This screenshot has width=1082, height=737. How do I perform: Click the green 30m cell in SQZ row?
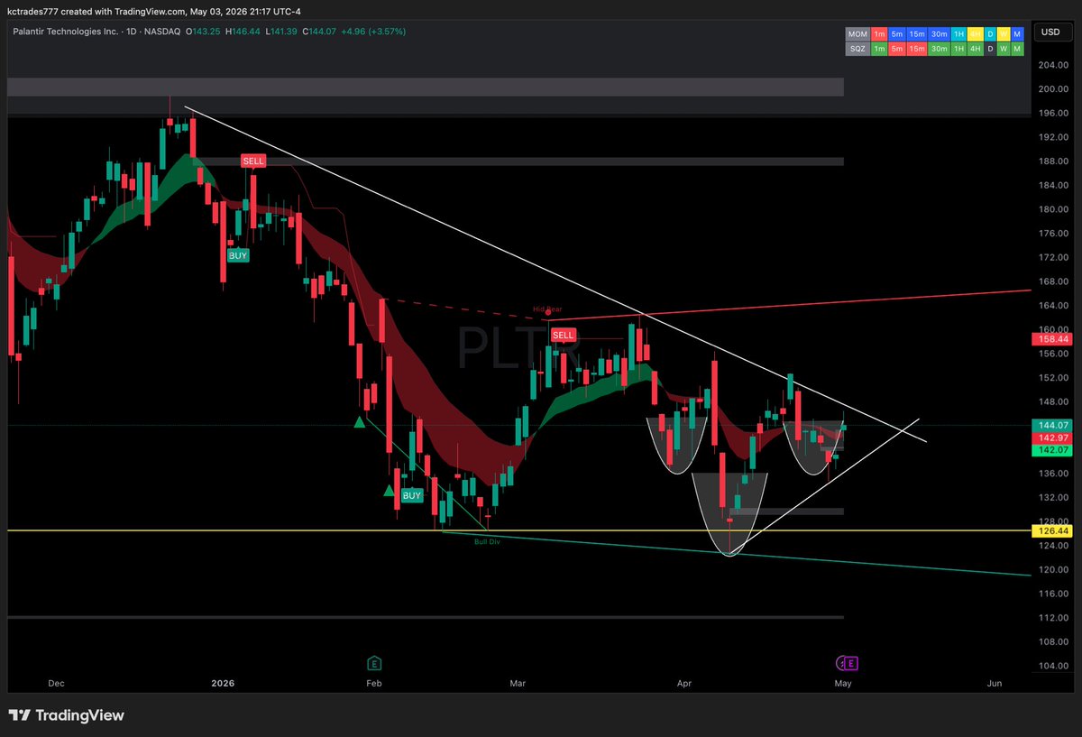coord(940,49)
